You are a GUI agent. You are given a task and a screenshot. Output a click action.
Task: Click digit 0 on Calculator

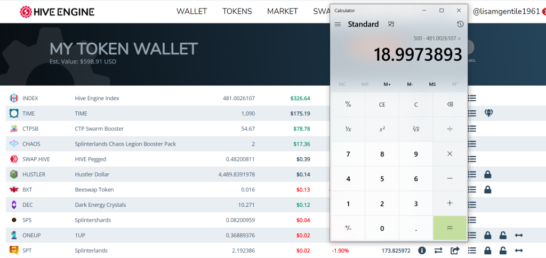click(x=382, y=228)
